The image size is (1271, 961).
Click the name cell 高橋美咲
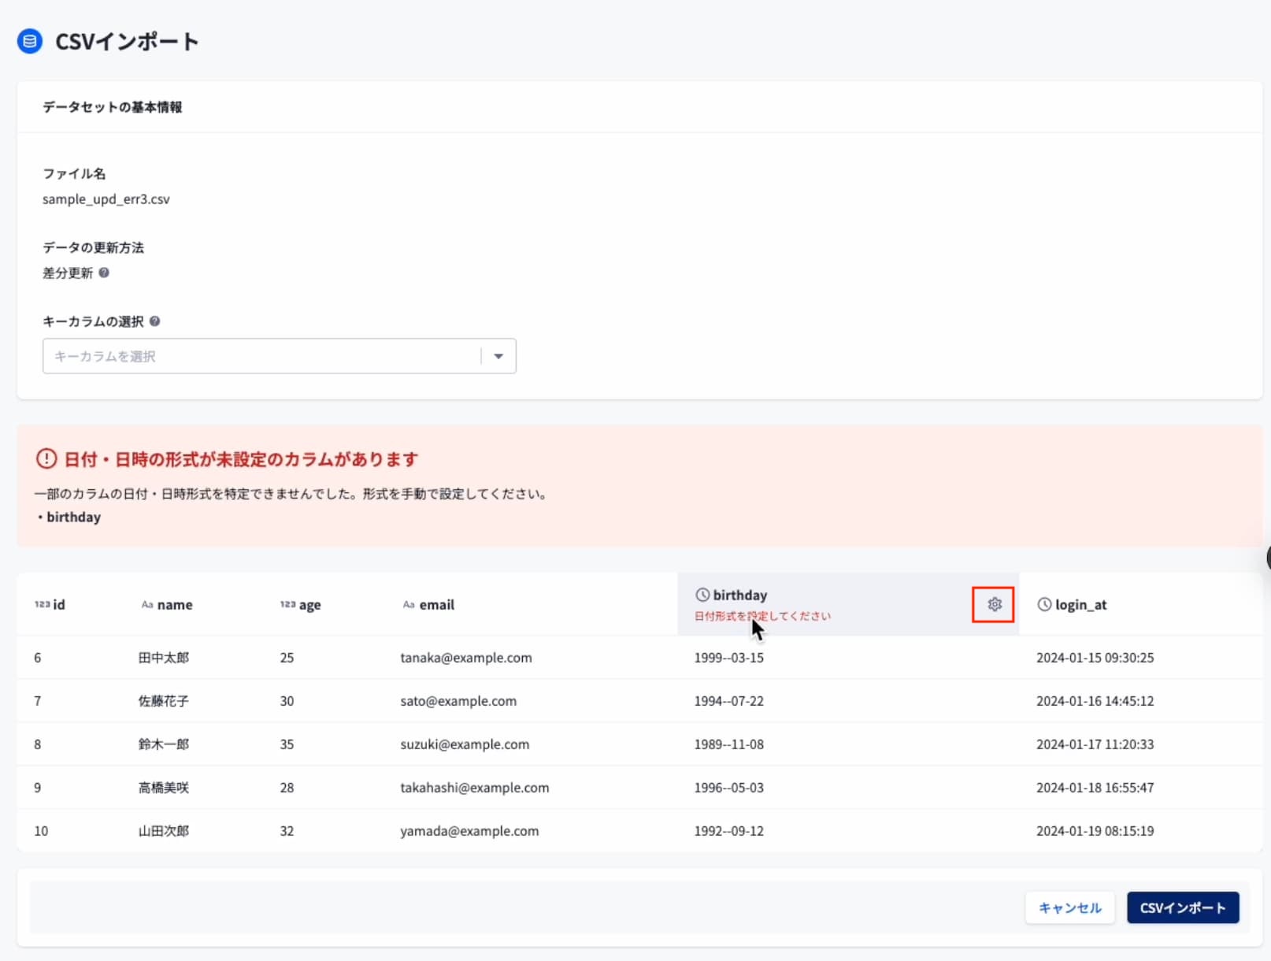[164, 788]
